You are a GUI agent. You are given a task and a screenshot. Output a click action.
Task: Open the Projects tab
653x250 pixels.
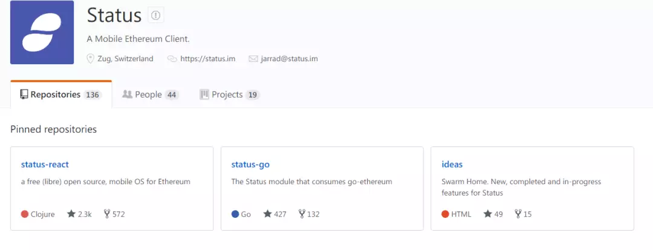coord(230,94)
